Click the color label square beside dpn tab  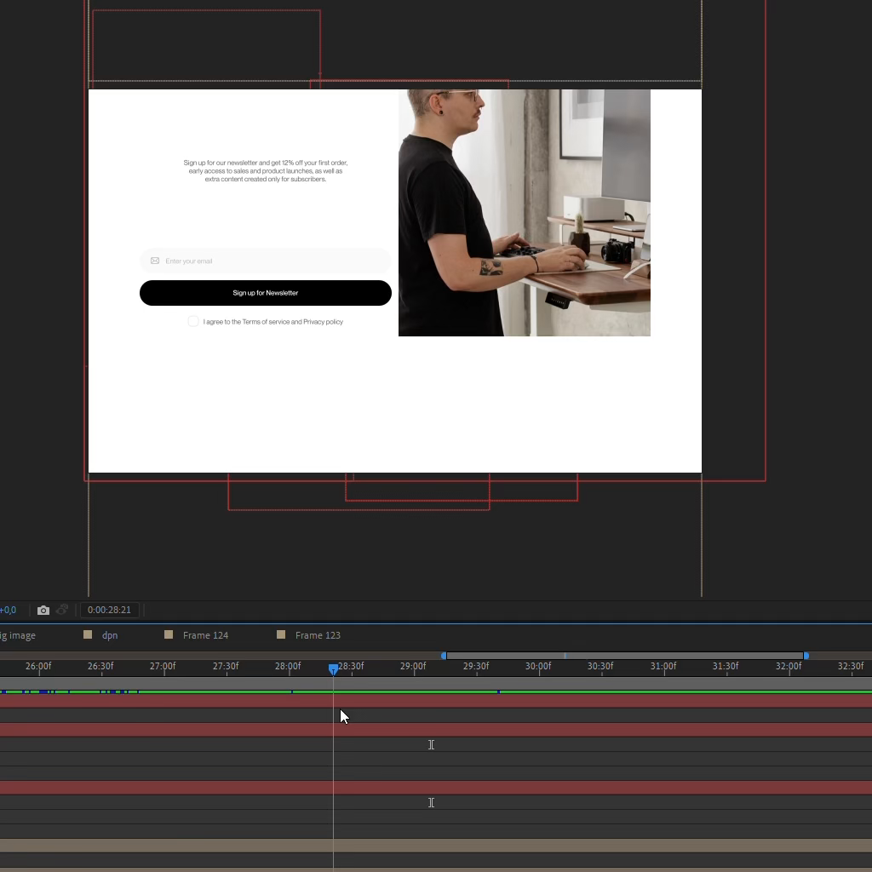(88, 634)
